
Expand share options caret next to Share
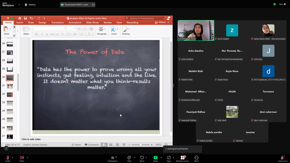click(161, 158)
